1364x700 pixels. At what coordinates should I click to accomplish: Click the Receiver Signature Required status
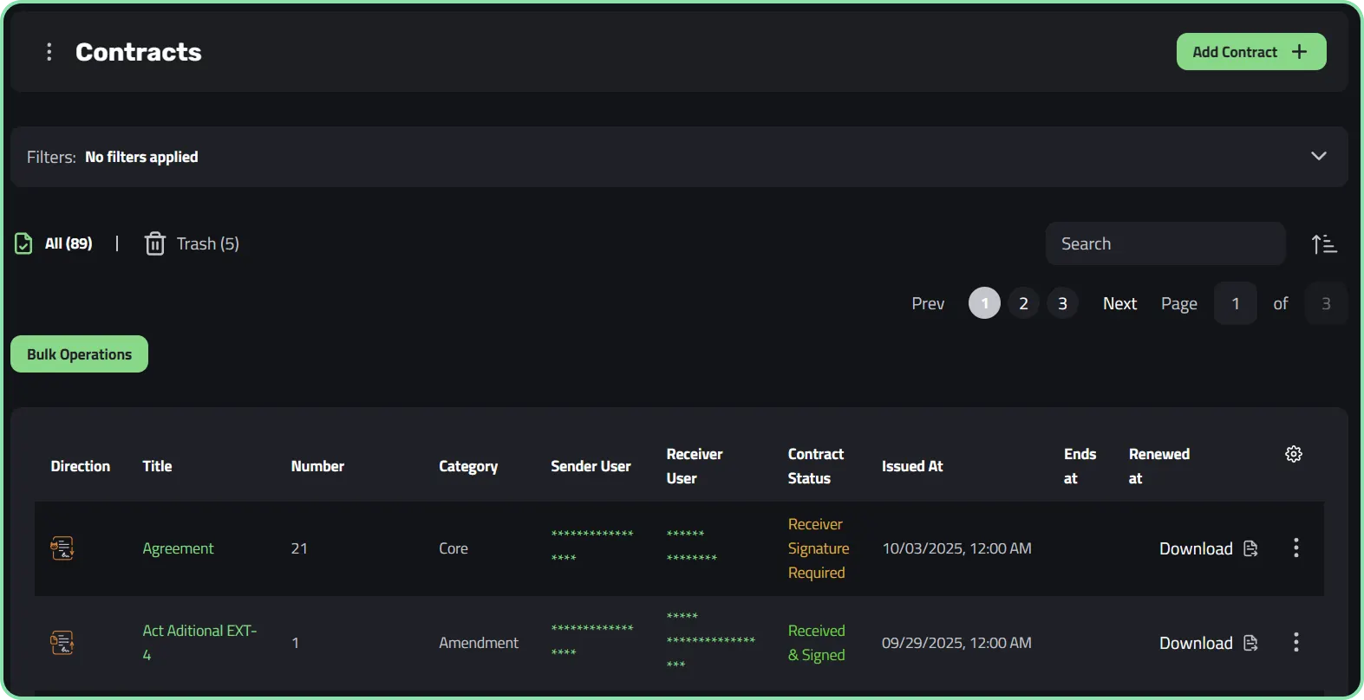(819, 548)
